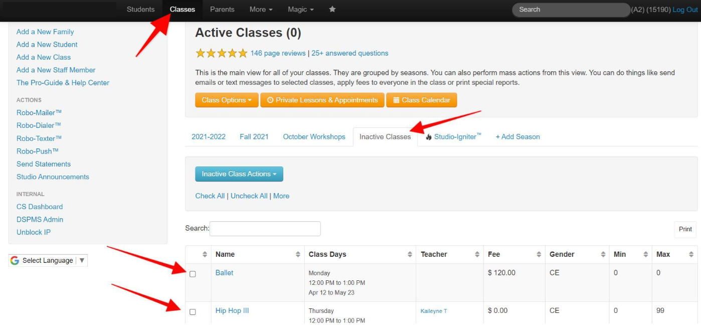Viewport: 701px width, 325px height.
Task: Click sort arrows on the checkbox column
Action: pyautogui.click(x=205, y=254)
